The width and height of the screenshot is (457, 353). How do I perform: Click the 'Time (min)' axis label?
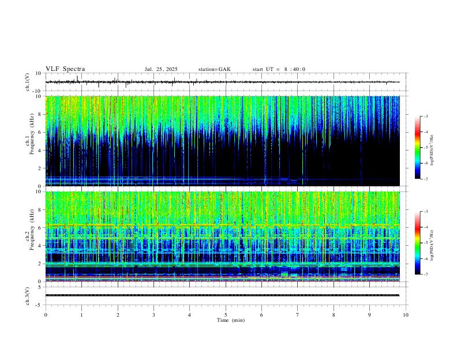[x=231, y=320]
